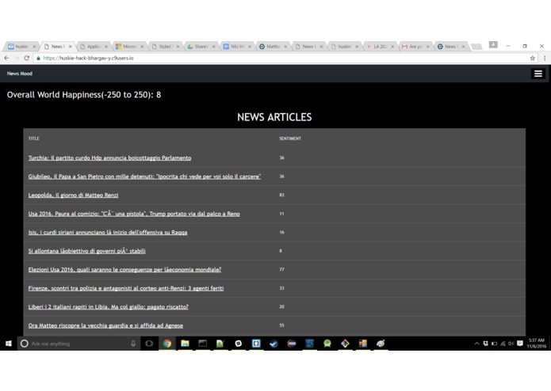551x391 pixels.
Task: Open article 'Usa 2016, Paura al comizio'
Action: tap(134, 214)
